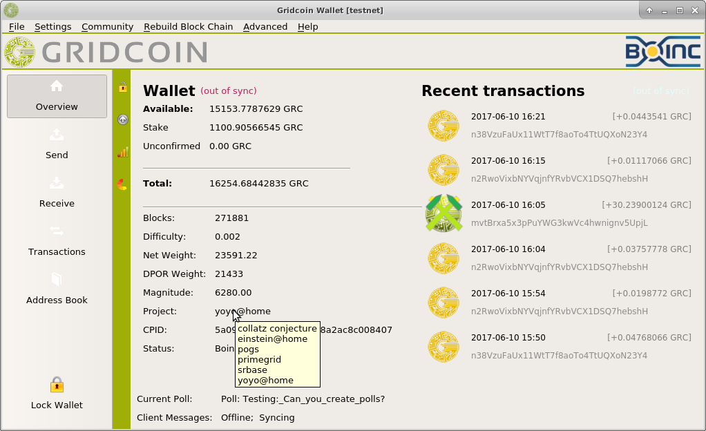
Task: Click the current poll text Testing:_Can_you_create_polls?
Action: click(314, 399)
